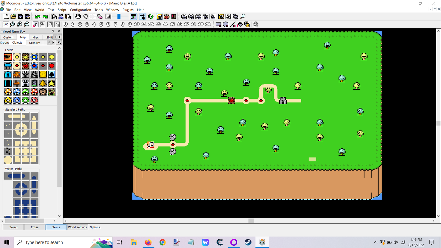Reset zoom with the zoom reset icon
441x248 pixels.
[x=13, y=24]
